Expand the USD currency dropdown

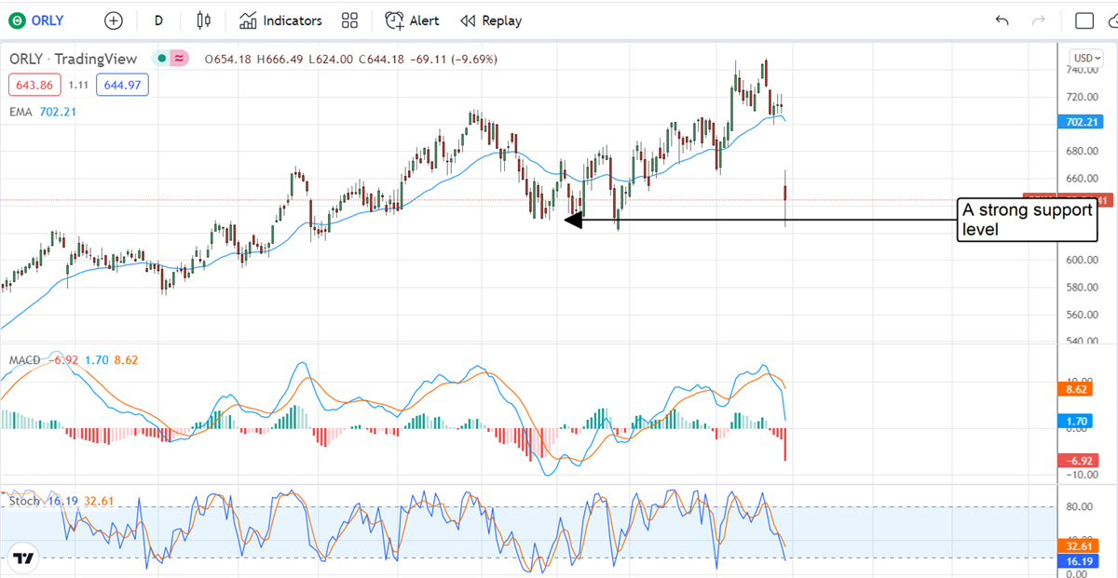pos(1085,58)
